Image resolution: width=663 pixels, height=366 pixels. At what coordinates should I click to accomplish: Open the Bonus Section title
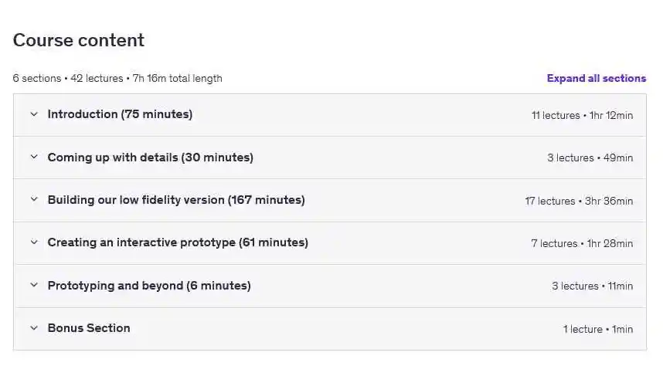tap(89, 328)
